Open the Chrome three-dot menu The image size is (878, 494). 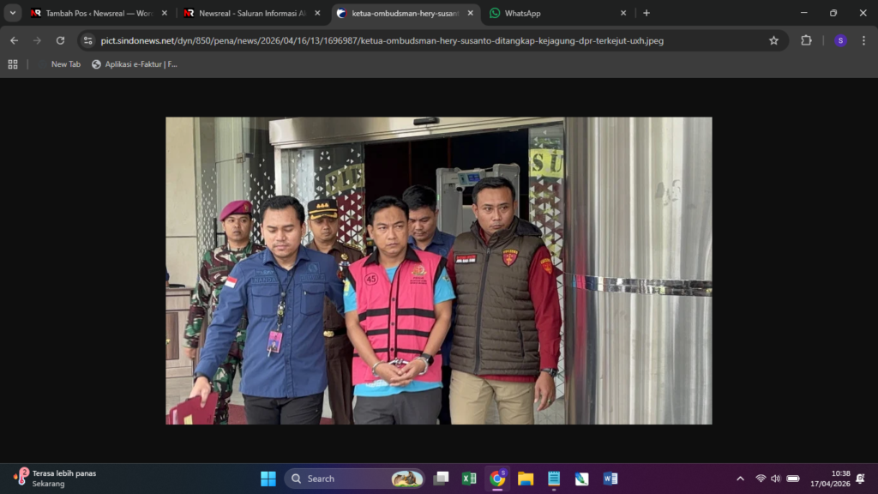click(863, 40)
